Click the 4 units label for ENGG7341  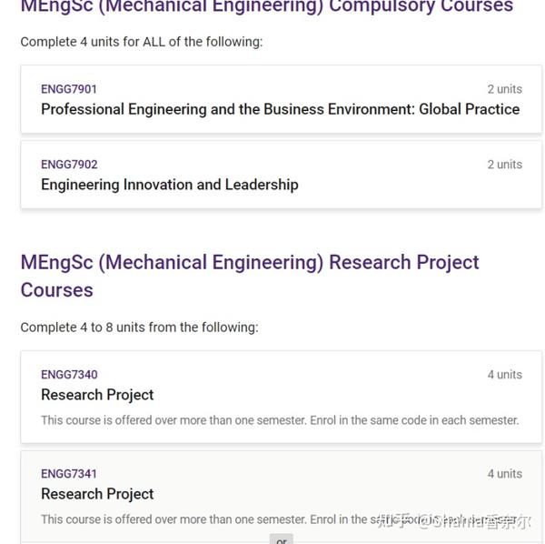[505, 474]
